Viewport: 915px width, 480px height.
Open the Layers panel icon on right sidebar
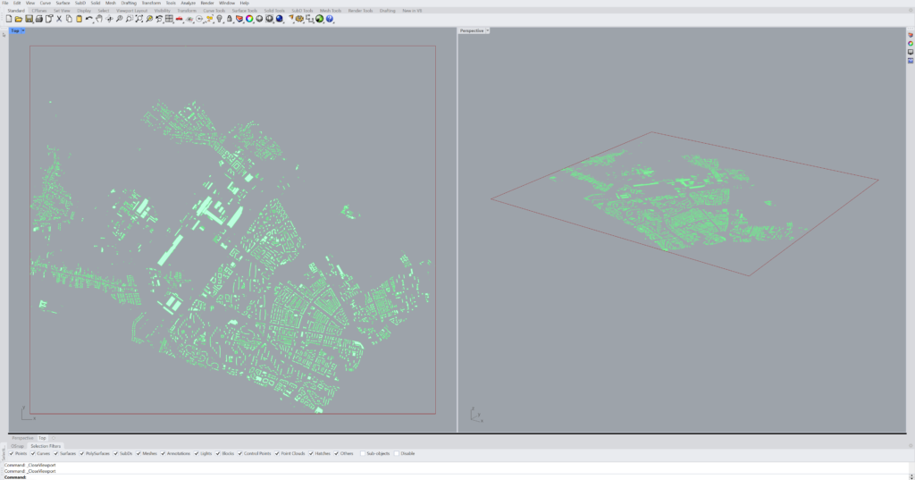tap(910, 35)
